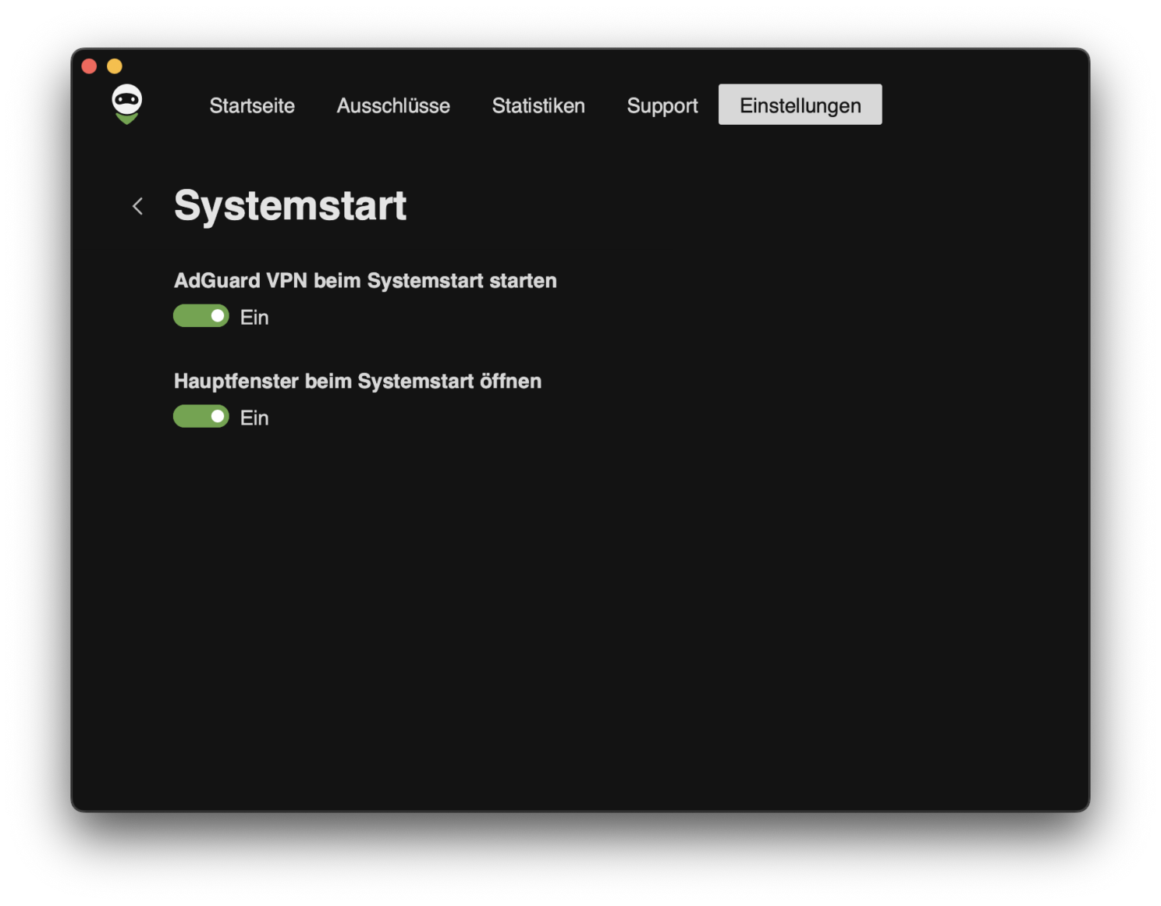1161x906 pixels.
Task: Click the highlighted Einstellungen button
Action: click(x=799, y=104)
